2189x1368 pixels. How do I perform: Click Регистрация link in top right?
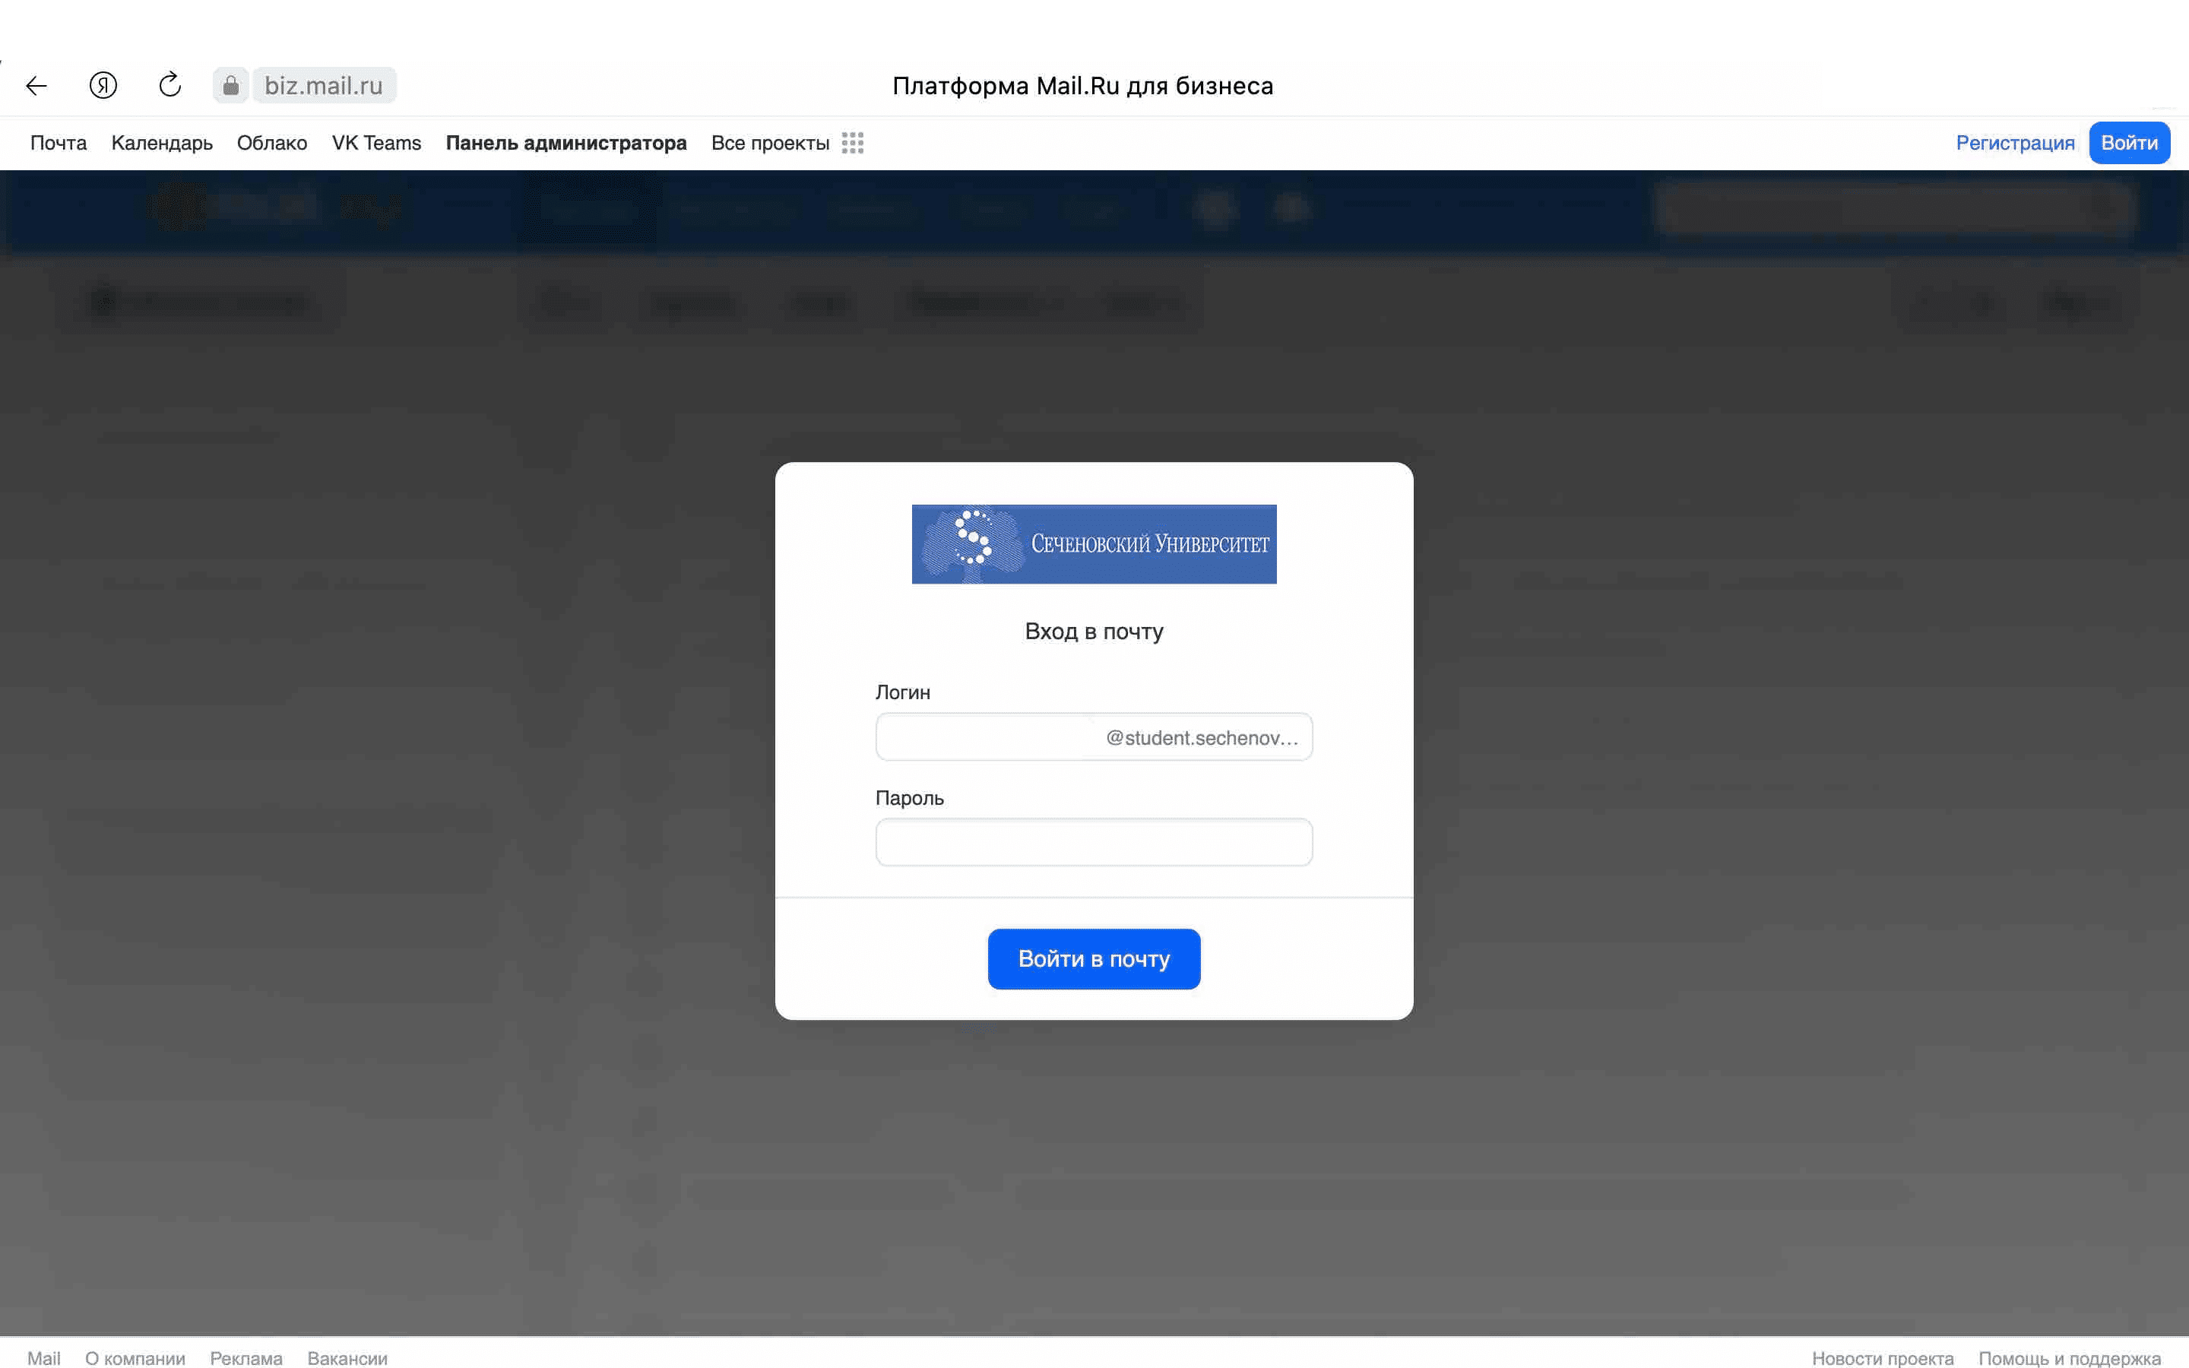tap(2016, 144)
